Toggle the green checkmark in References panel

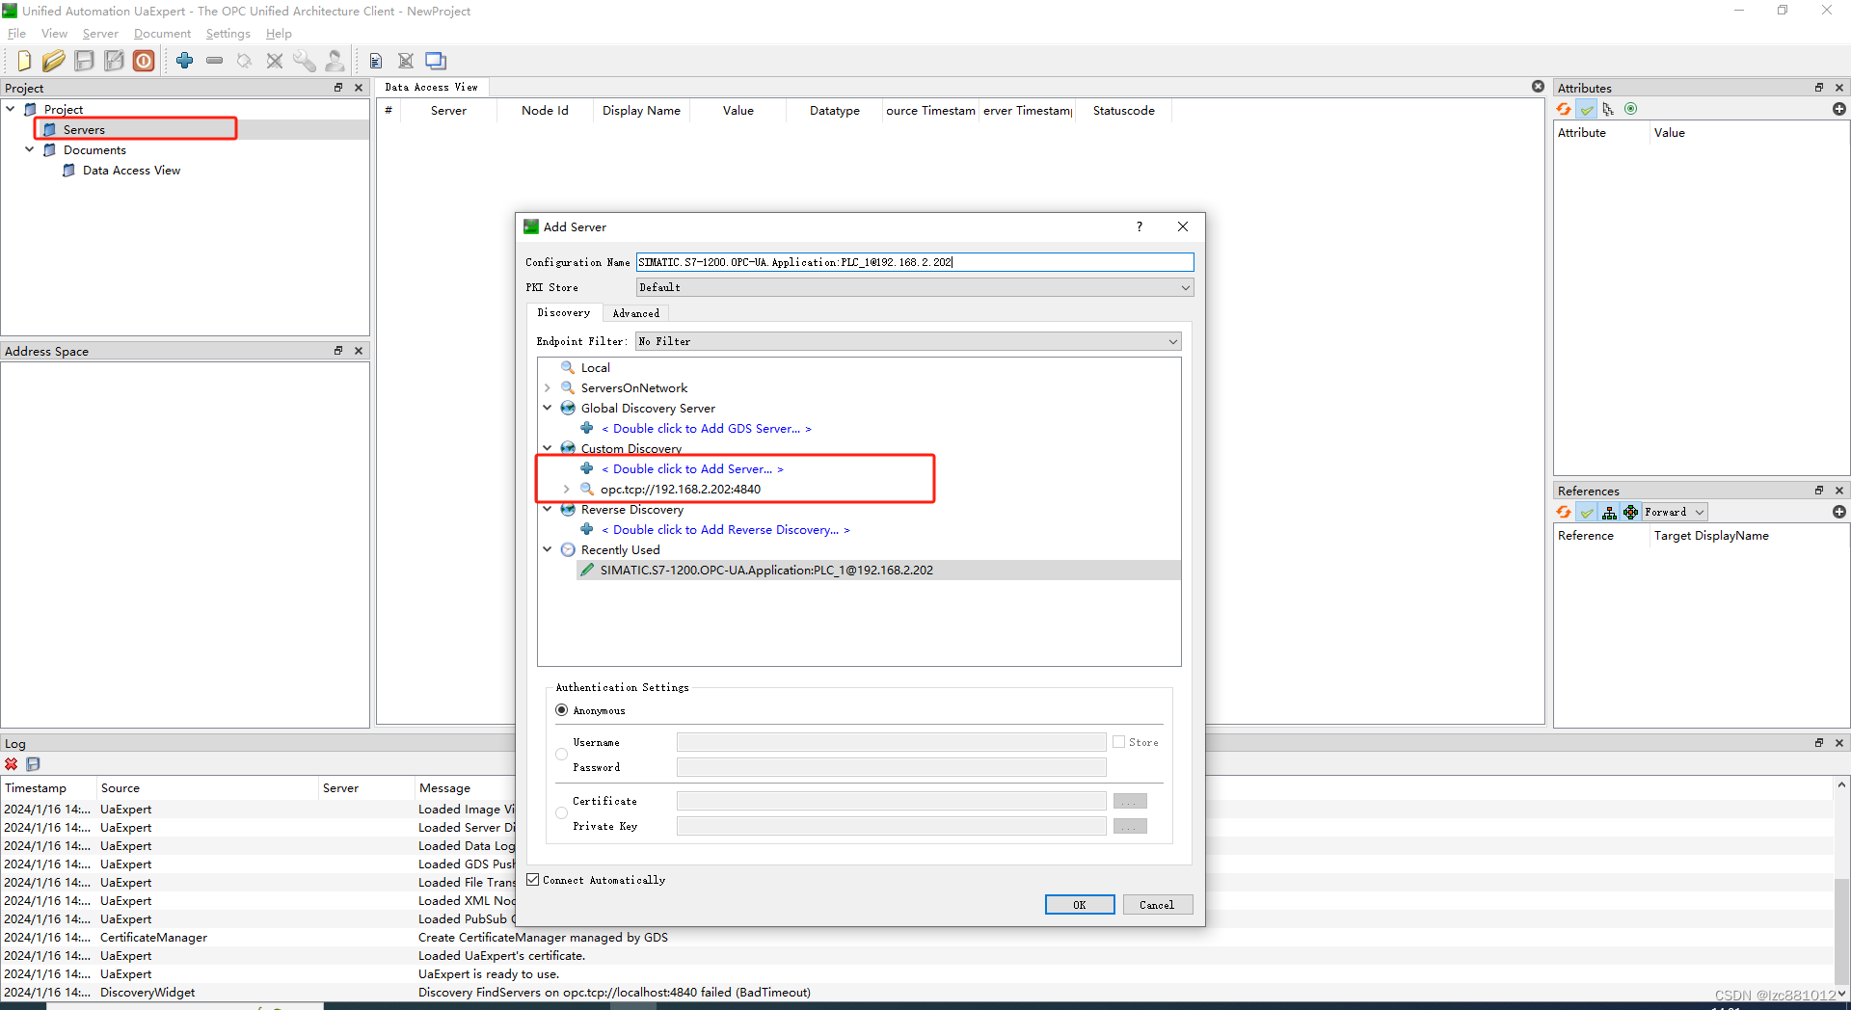point(1586,512)
